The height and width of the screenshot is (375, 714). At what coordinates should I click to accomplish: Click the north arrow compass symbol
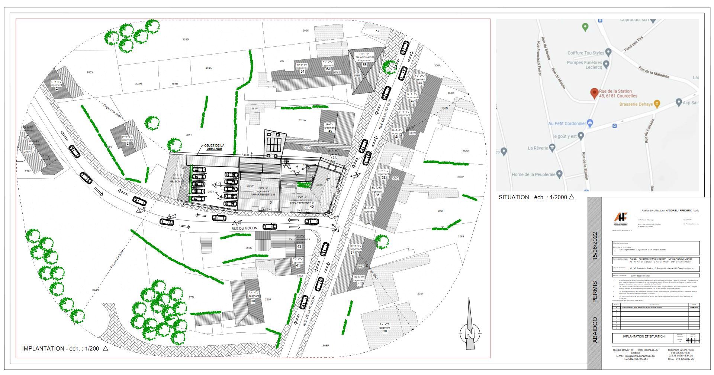coord(470,333)
